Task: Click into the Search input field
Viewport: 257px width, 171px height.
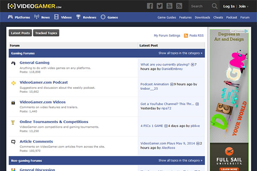Action: (x=200, y=6)
